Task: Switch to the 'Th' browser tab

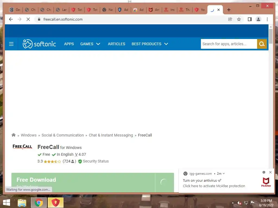Action: pyautogui.click(x=185, y=10)
